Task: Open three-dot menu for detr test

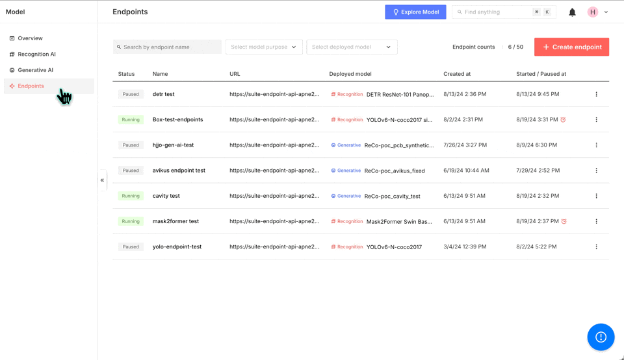Action: (596, 94)
